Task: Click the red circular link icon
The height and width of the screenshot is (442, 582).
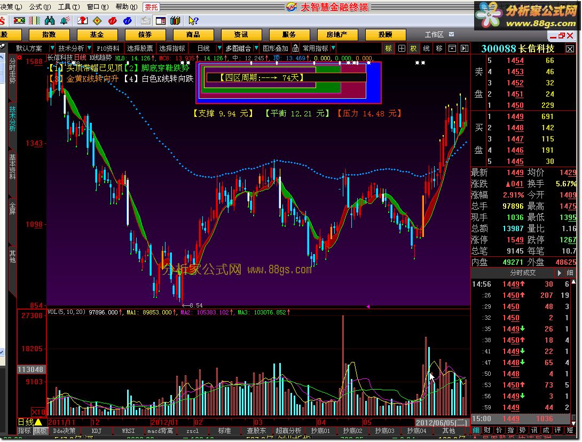Action: point(113,20)
